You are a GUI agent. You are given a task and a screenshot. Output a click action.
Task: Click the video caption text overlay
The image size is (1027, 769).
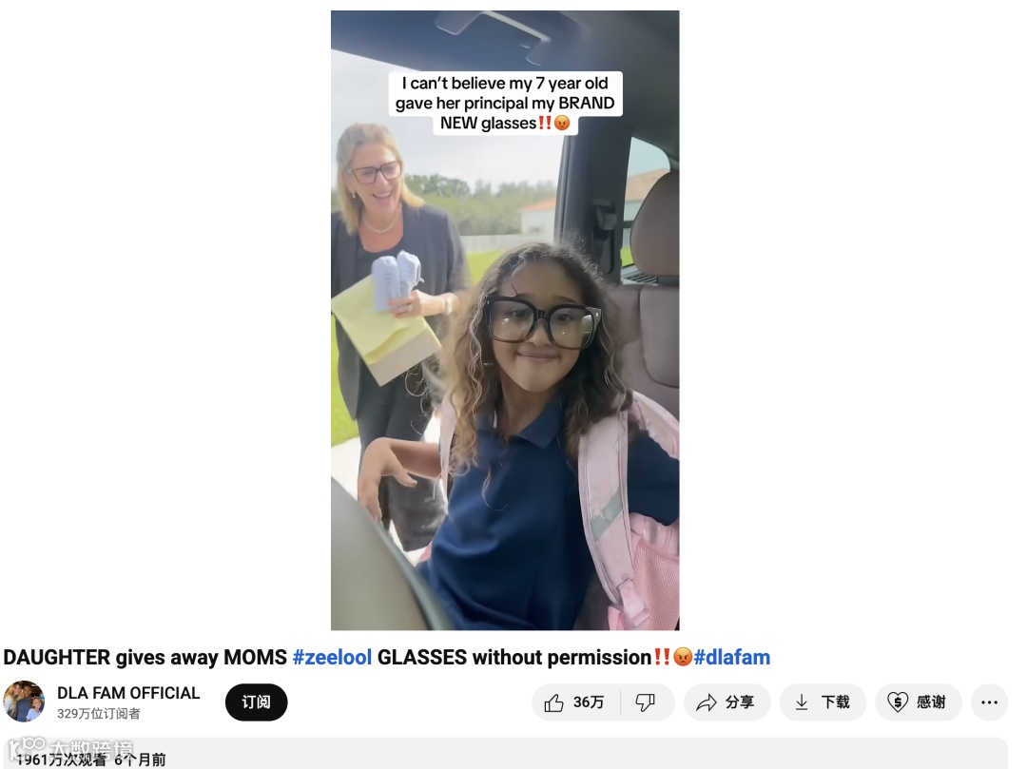[505, 104]
